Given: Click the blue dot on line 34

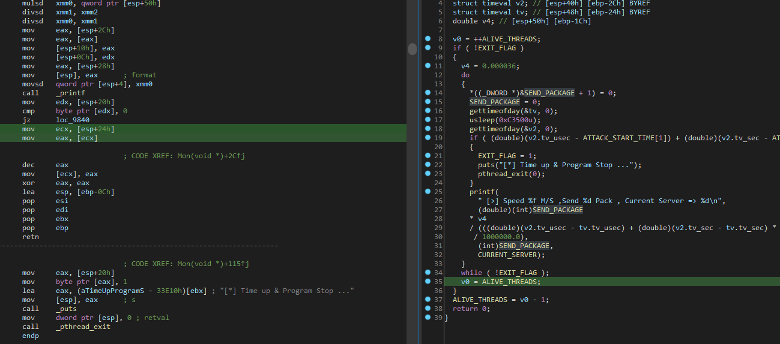Looking at the screenshot, I should coord(428,273).
